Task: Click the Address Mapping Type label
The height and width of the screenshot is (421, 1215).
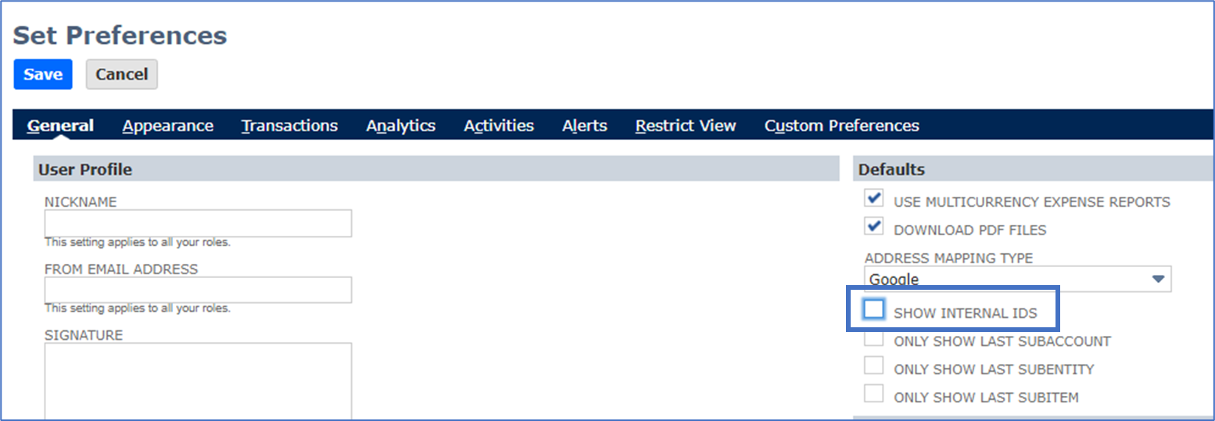Action: [948, 258]
